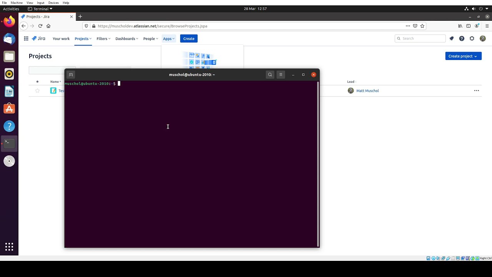Open more actions for Matt Muschol's project
This screenshot has width=492, height=277.
477,91
